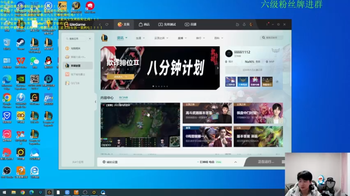Open the 国服排行 shortcut tile
The width and height of the screenshot is (350, 196).
pyautogui.click(x=267, y=81)
